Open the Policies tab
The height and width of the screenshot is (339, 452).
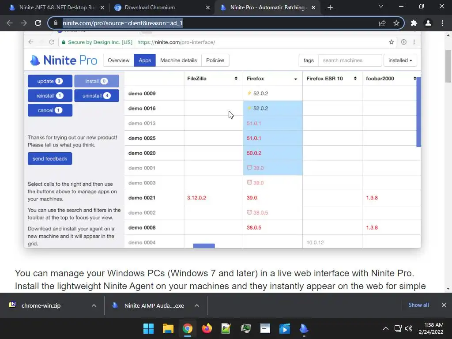[x=215, y=60]
